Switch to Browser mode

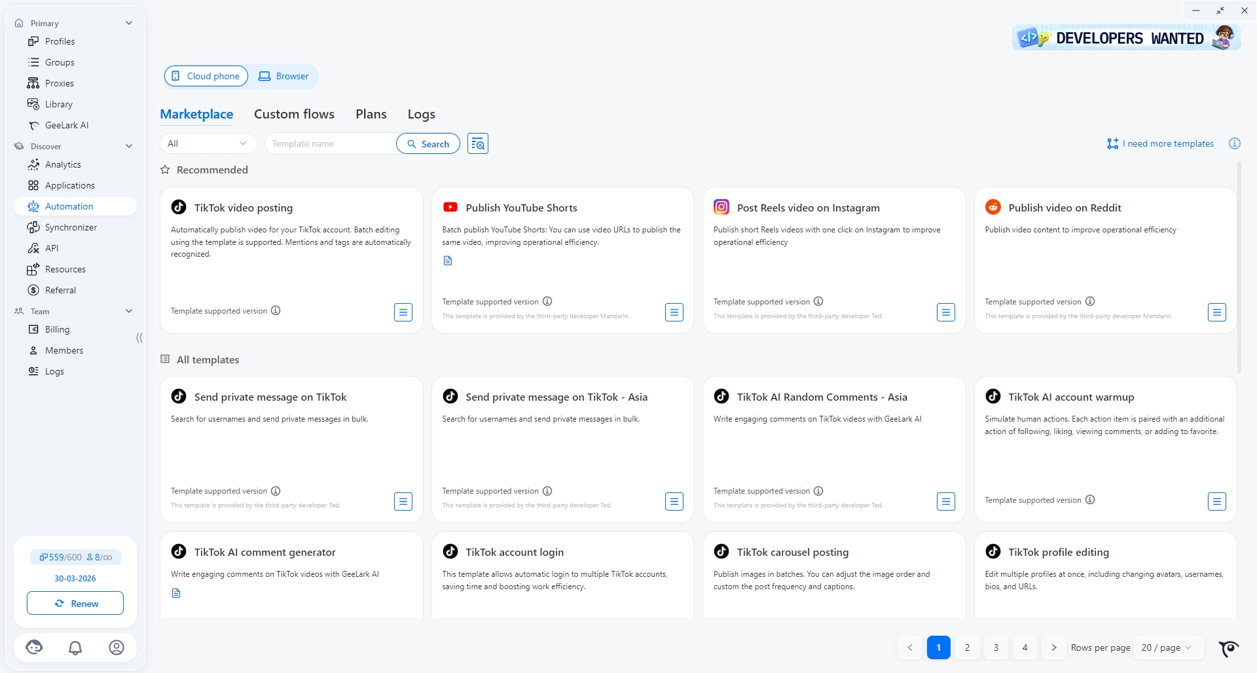(283, 76)
